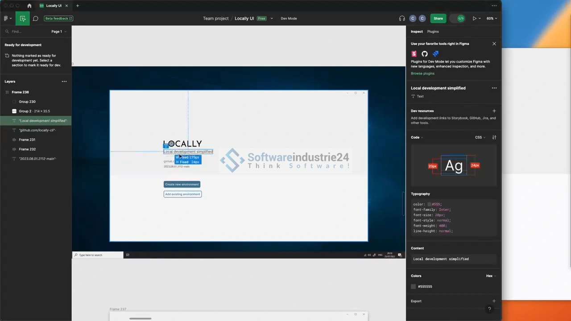Open the code settings sliders icon
The width and height of the screenshot is (571, 321).
click(x=494, y=137)
